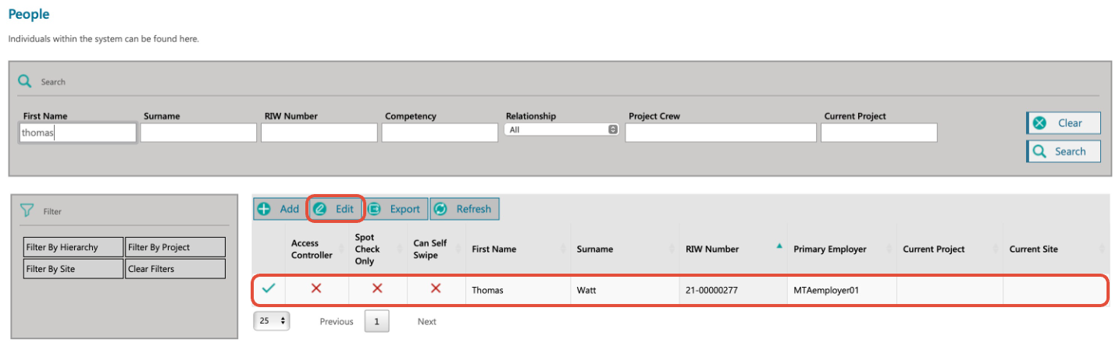1119x343 pixels.
Task: Open the Relationship dropdown
Action: point(561,130)
